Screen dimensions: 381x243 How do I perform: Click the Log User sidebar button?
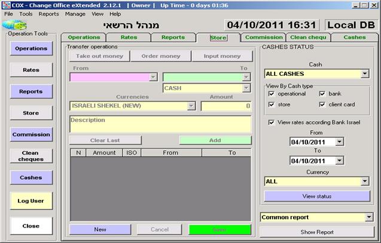coord(31,201)
